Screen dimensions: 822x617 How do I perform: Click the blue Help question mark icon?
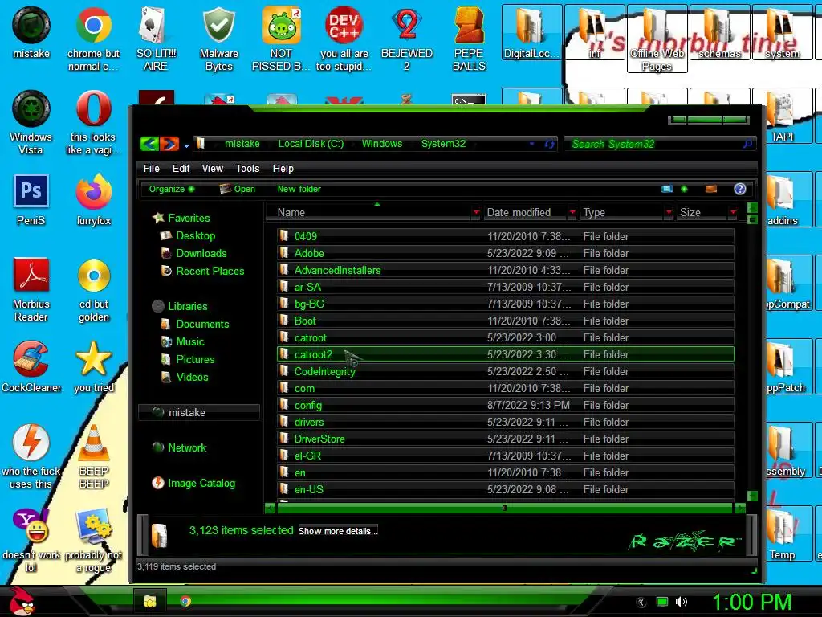tap(739, 189)
